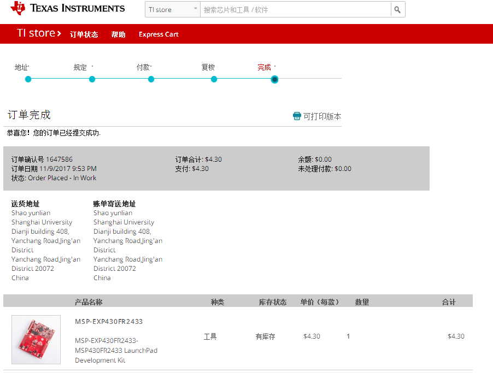493x373 pixels.
Task: Click the status Order Placed - In Work
Action: tap(62, 178)
